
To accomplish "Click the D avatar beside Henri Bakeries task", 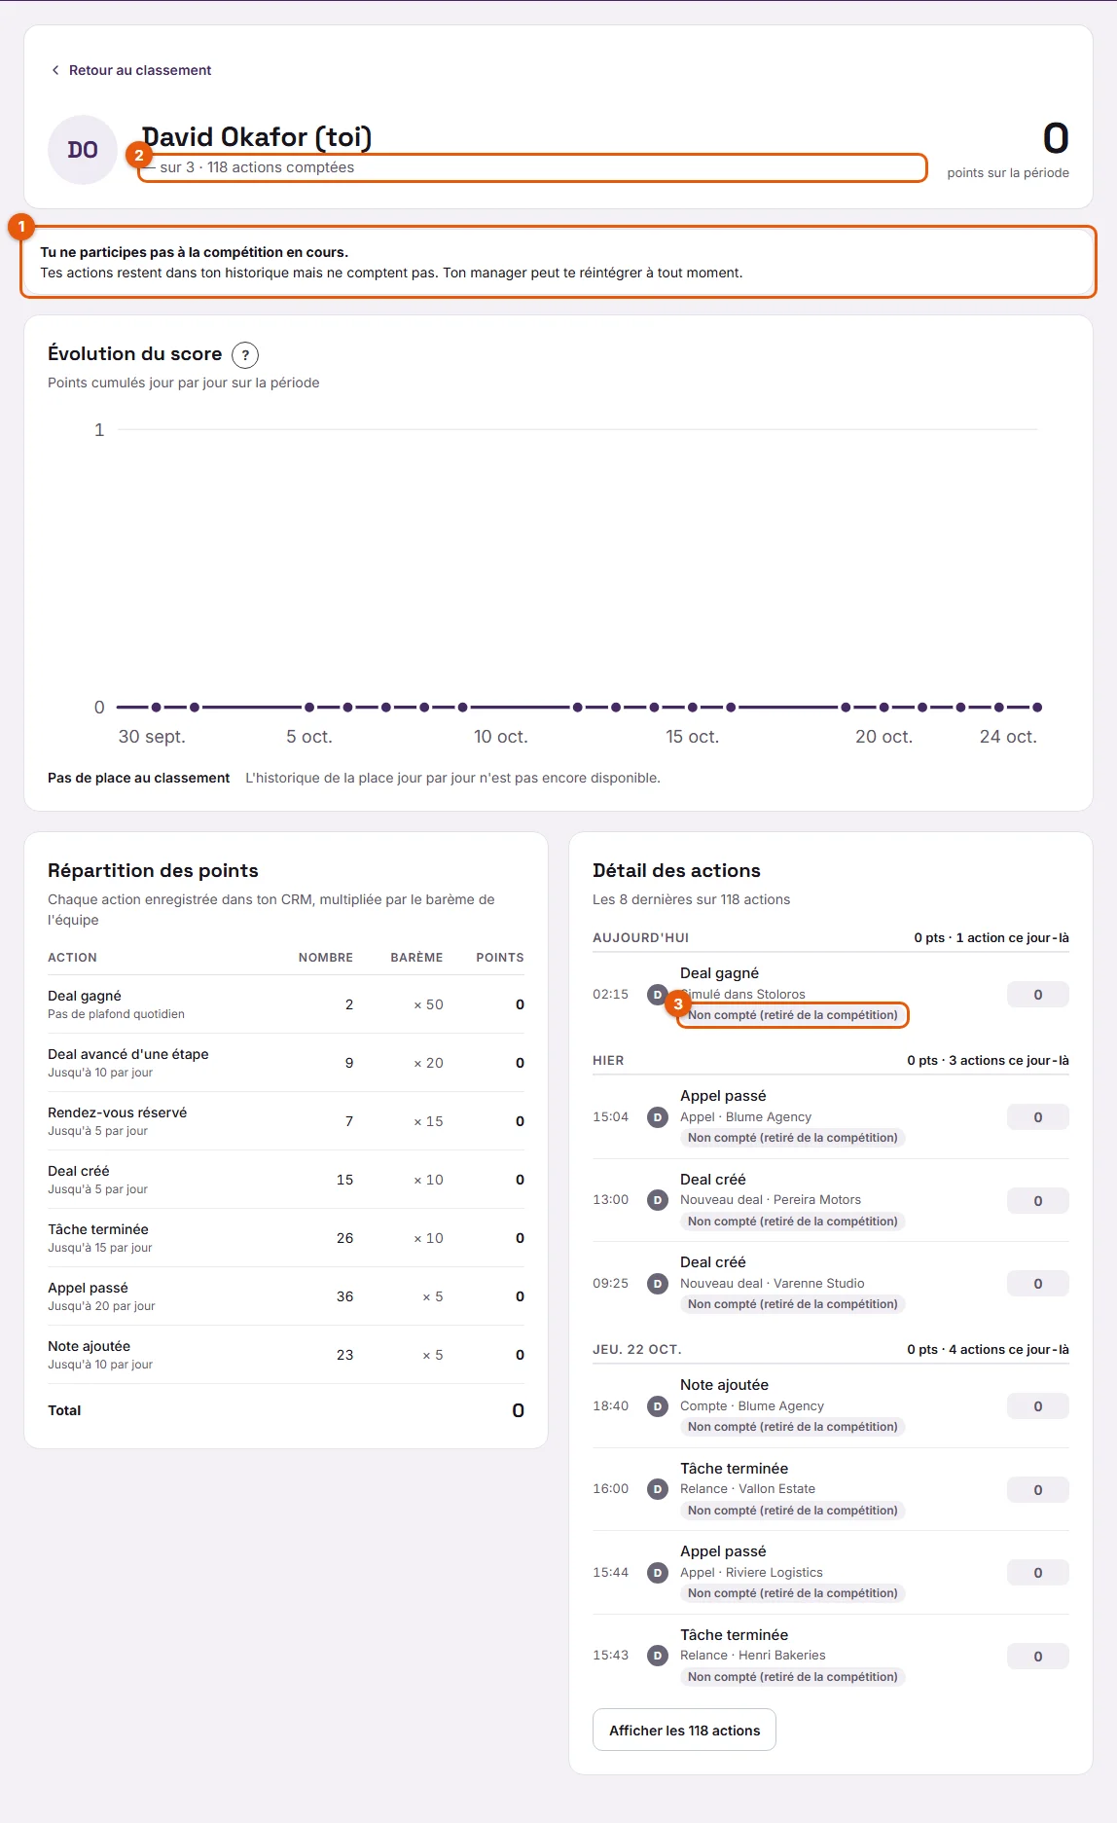I will [x=658, y=1656].
